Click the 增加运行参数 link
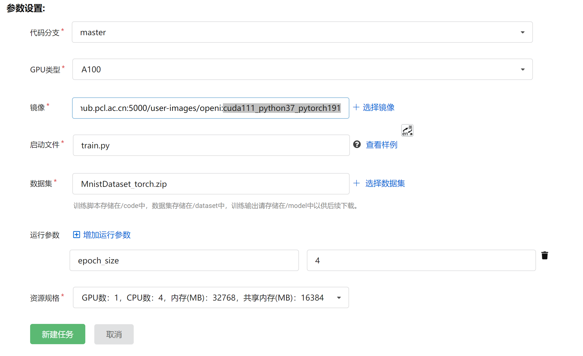 pyautogui.click(x=107, y=235)
